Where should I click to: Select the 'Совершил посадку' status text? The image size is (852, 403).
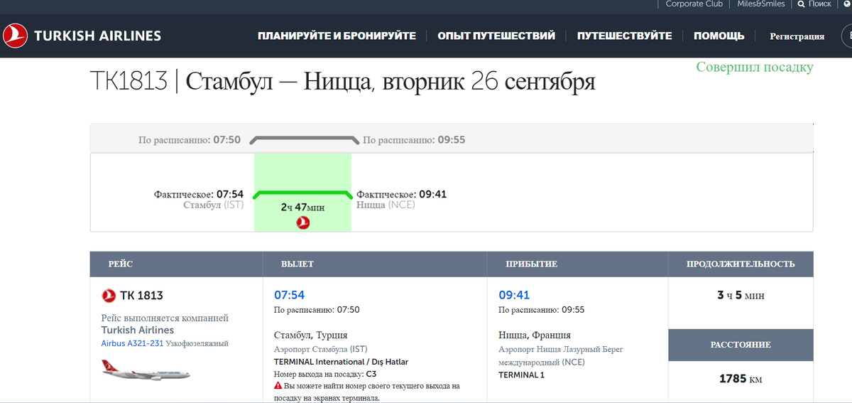coord(755,68)
